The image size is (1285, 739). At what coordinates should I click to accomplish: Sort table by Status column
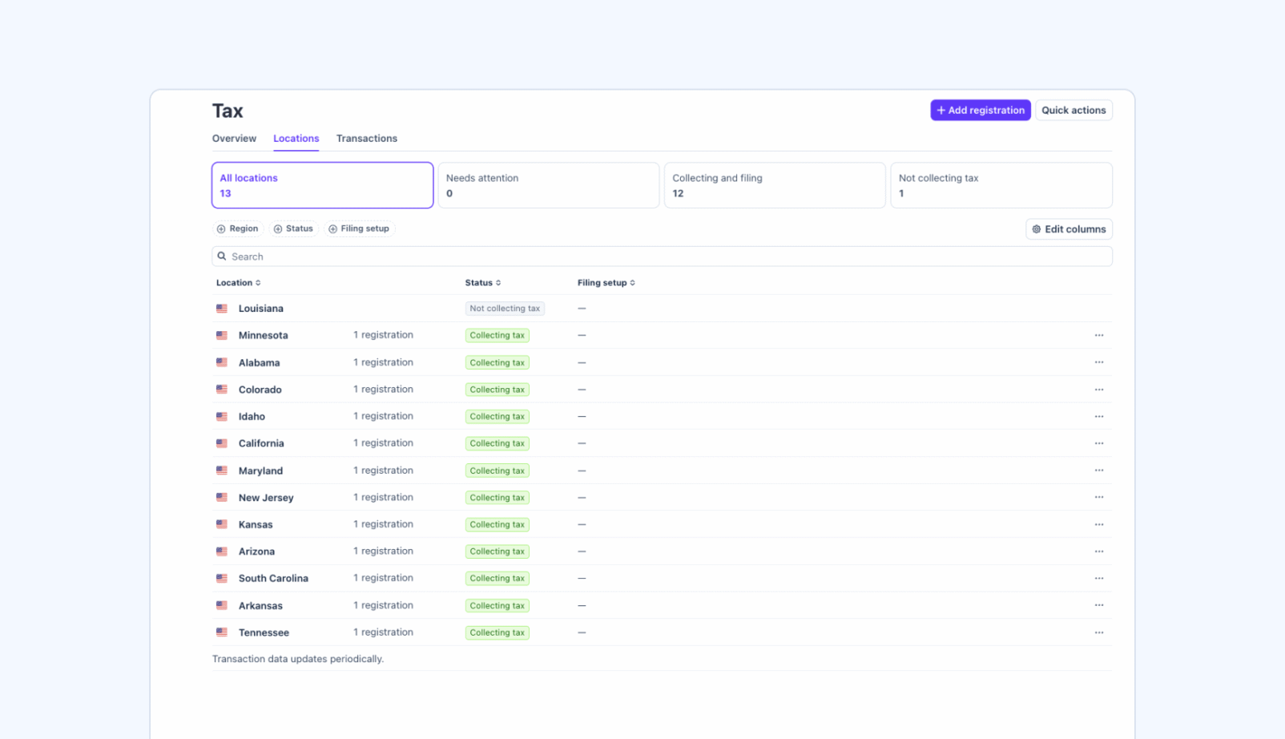(483, 283)
